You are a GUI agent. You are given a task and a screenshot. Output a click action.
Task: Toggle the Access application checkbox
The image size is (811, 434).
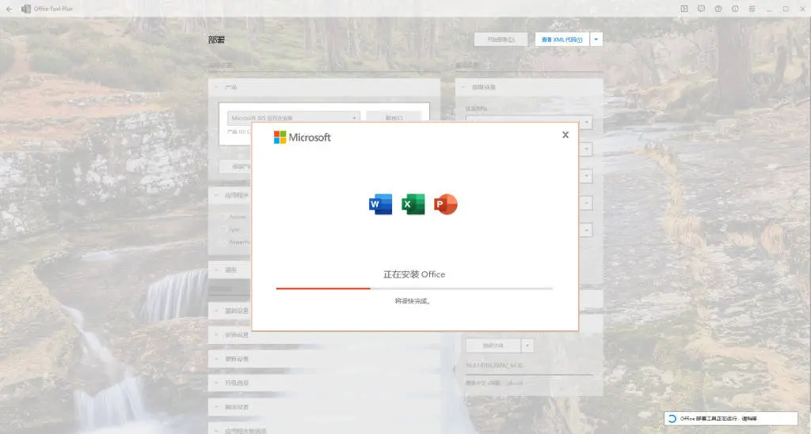pyautogui.click(x=223, y=217)
